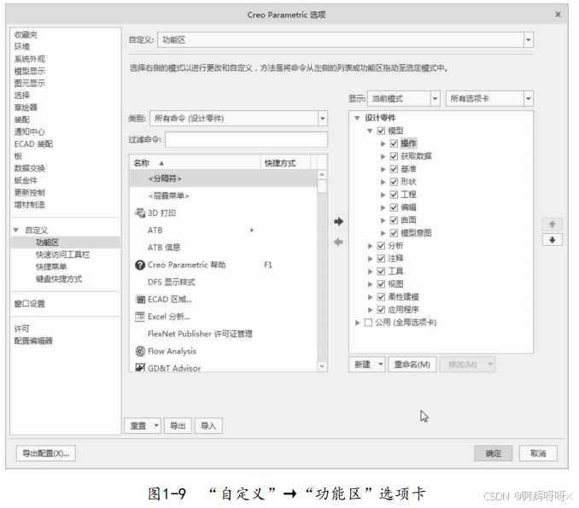Click the 快捷方式 column header
The height and width of the screenshot is (508, 579).
pyautogui.click(x=285, y=163)
